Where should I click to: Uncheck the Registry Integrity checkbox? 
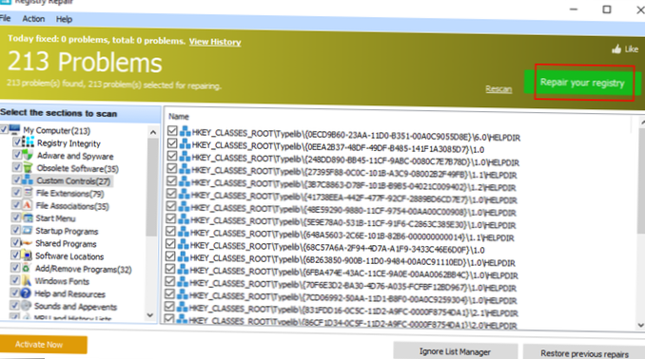[17, 142]
